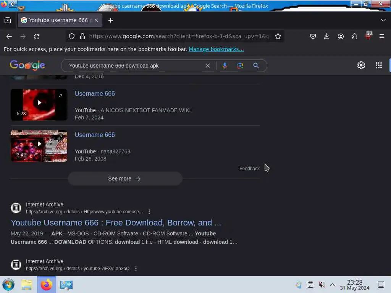
Task: Click the red extension icon with badge 28
Action: click(x=368, y=35)
